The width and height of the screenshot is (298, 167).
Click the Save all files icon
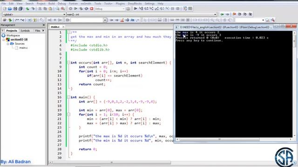[20, 9]
